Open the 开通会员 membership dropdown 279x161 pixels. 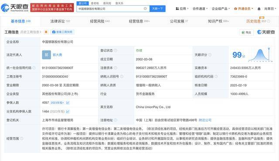click(x=244, y=9)
